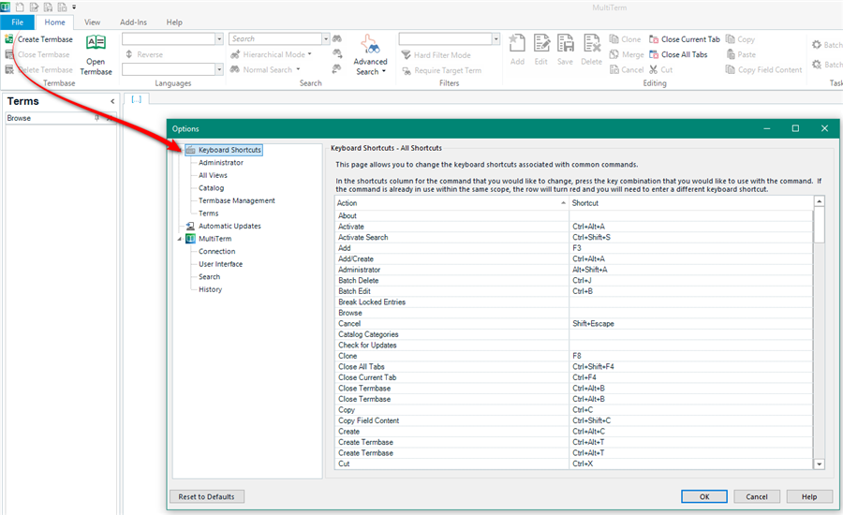Select the Copy Field Content action row
Screen dimensions: 843x515
451,420
